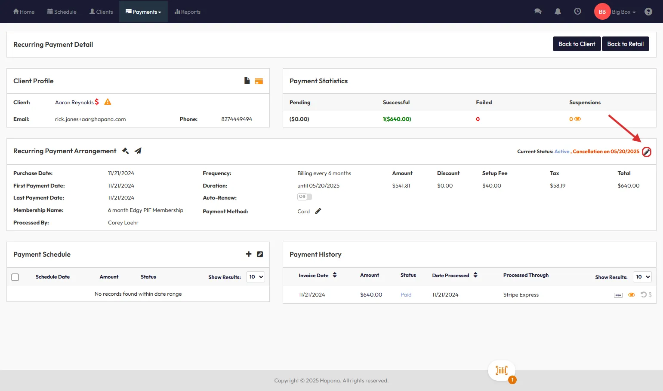The image size is (663, 391).
Task: Edit Payment Method with the pencil icon
Action: 318,211
